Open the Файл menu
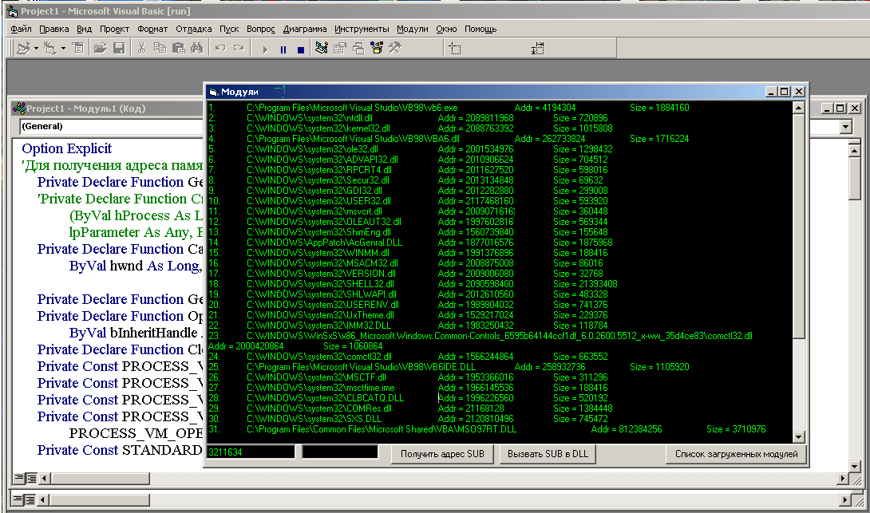The width and height of the screenshot is (870, 513). 21,29
